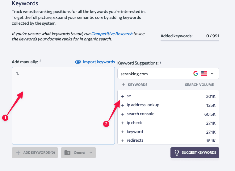The image size is (235, 171).
Task: Click the Import keywords link
Action: pos(95,62)
